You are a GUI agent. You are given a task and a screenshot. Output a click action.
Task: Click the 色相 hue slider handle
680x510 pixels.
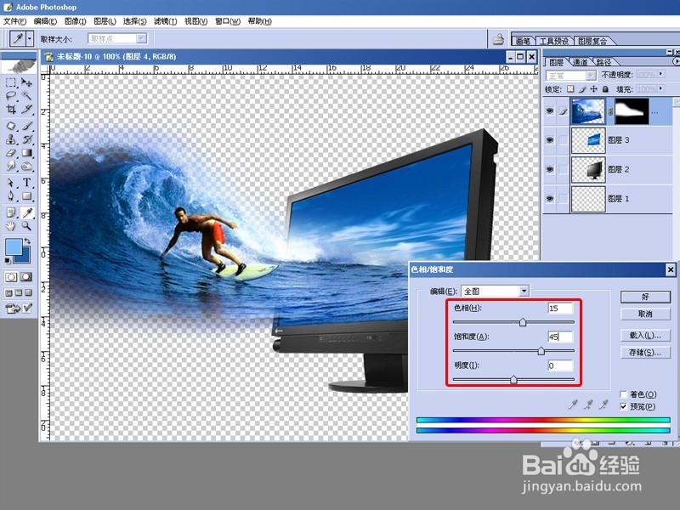[523, 322]
